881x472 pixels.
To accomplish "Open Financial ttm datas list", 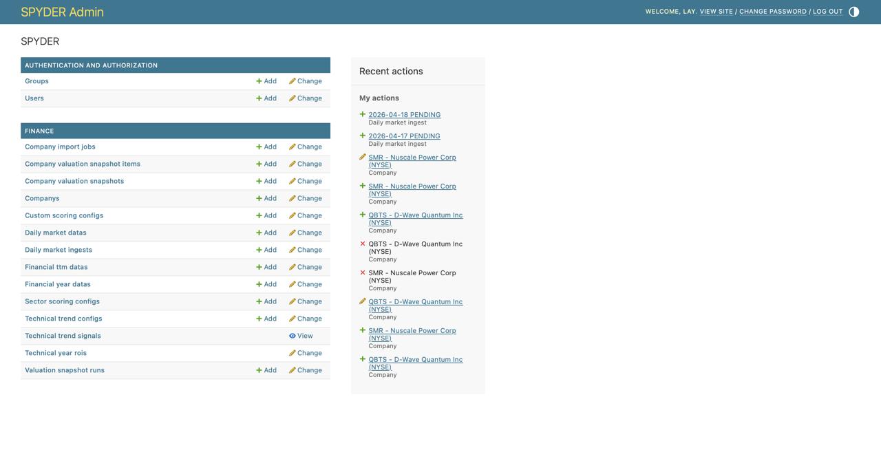I will click(x=56, y=267).
